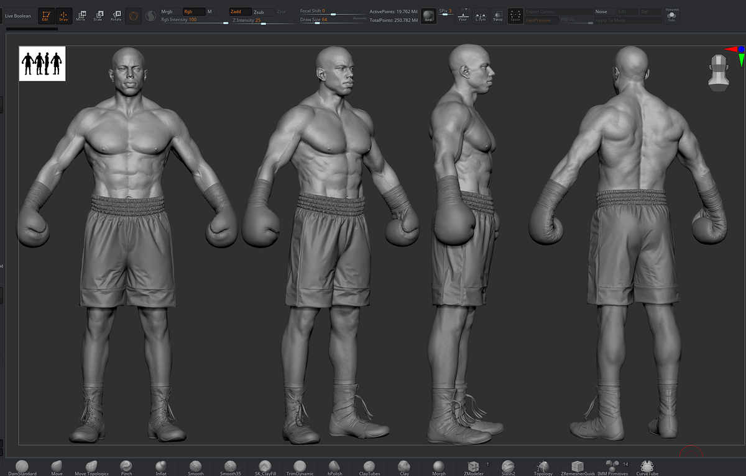The height and width of the screenshot is (476, 746).
Task: Click the ActivePoints count readout
Action: (x=393, y=12)
